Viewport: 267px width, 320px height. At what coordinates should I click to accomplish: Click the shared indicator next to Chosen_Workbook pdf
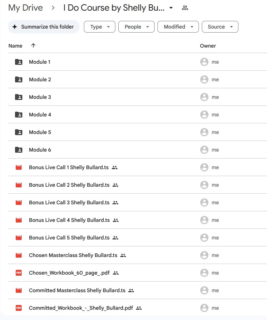pyautogui.click(x=116, y=273)
